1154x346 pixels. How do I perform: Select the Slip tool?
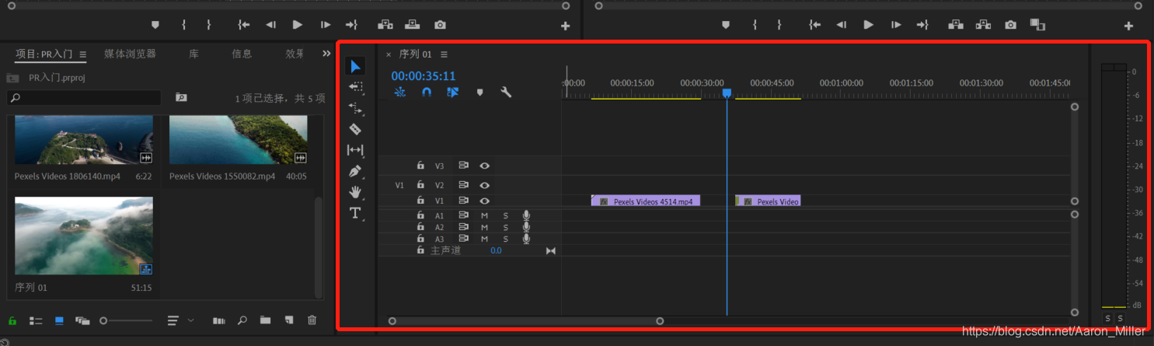pyautogui.click(x=355, y=150)
